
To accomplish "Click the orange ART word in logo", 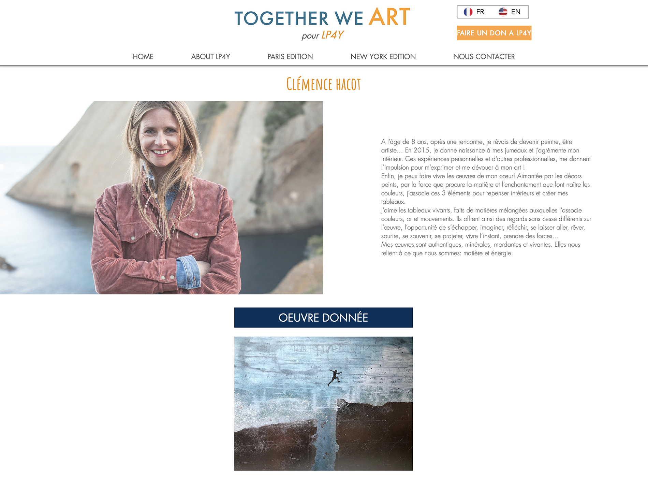I will click(x=389, y=17).
